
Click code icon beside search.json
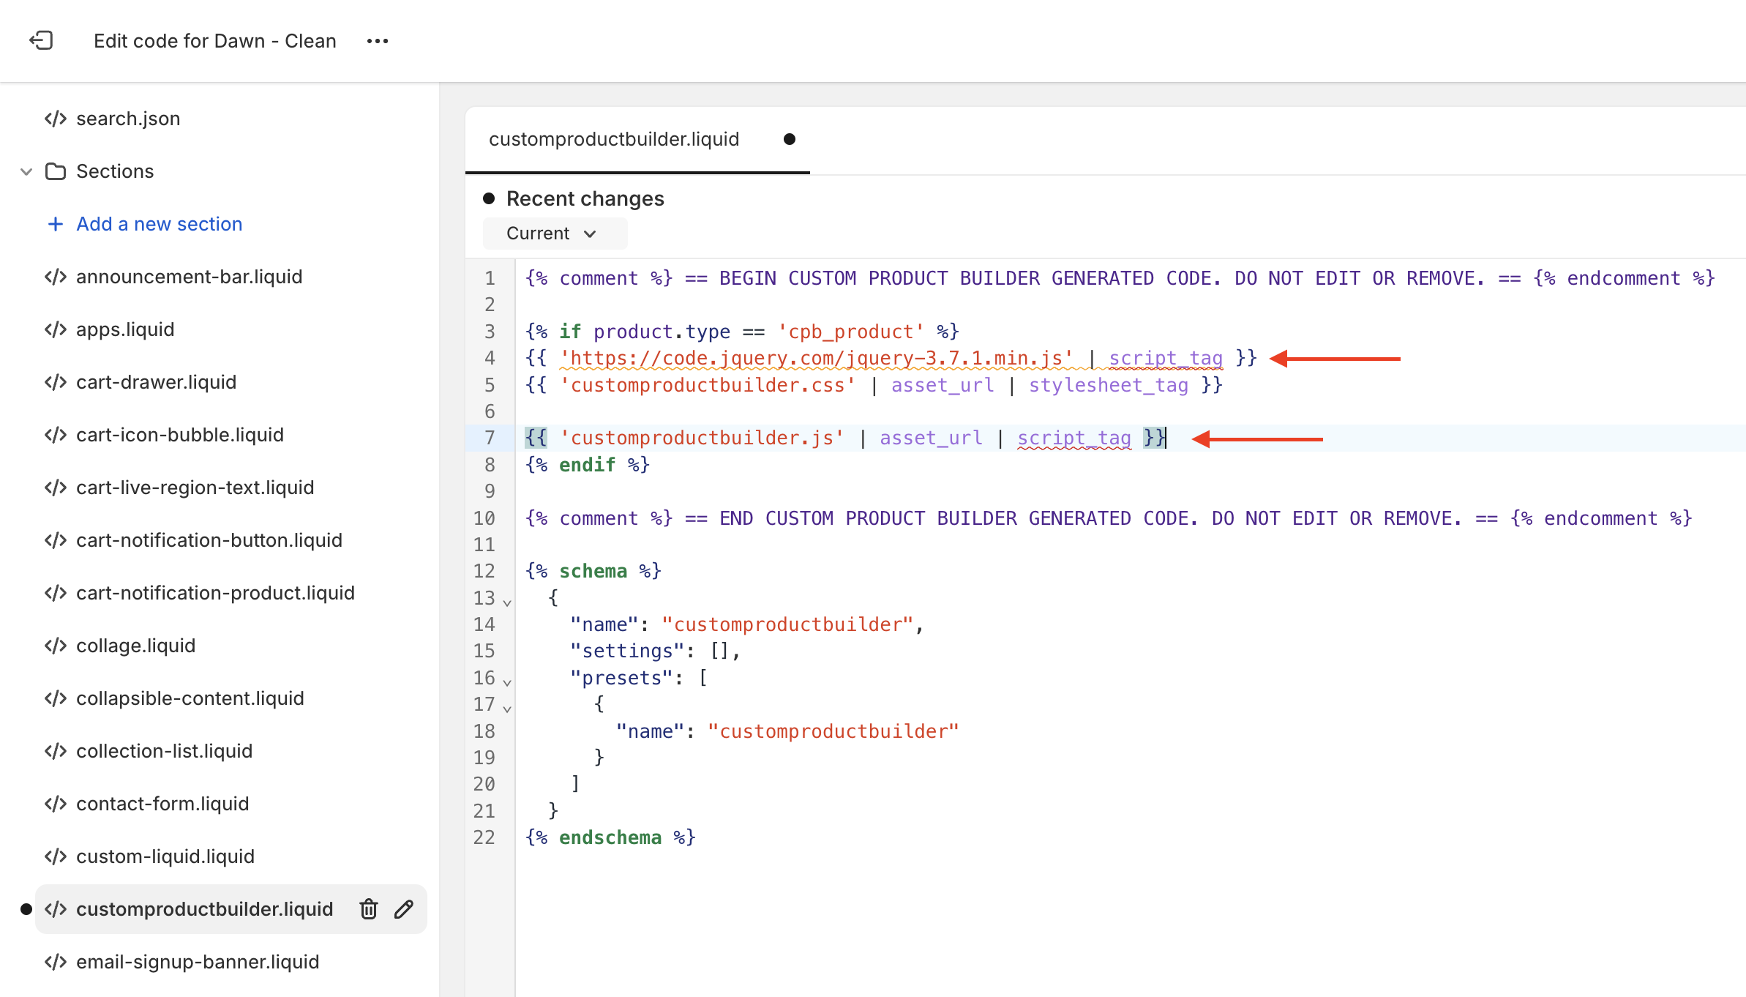coord(56,119)
